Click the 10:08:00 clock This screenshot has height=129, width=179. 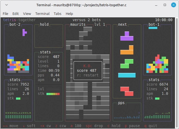point(164,20)
